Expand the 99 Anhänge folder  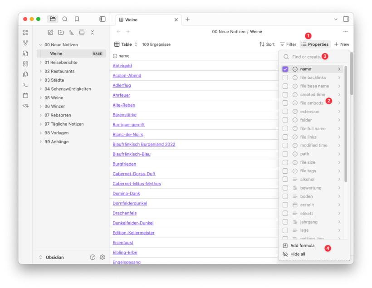[40, 142]
